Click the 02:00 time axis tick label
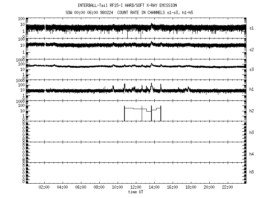Image resolution: width=259 pixels, height=198 pixels. tap(44, 187)
